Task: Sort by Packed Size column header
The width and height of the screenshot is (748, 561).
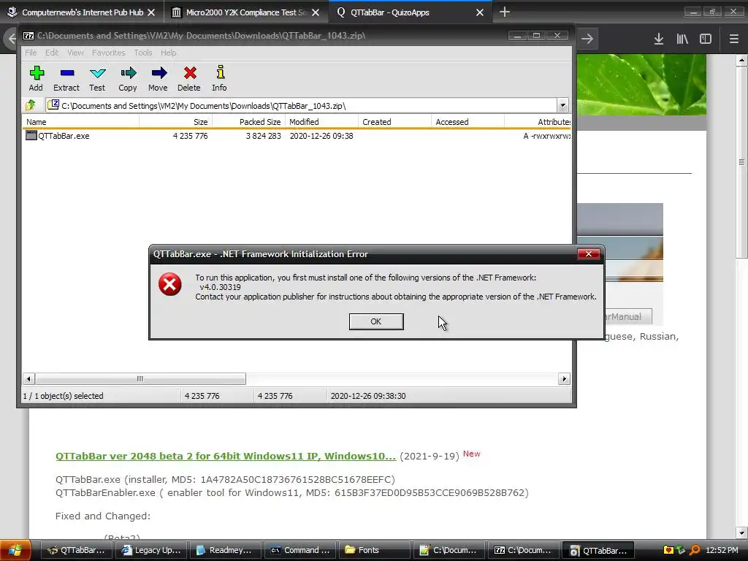Action: (x=248, y=122)
